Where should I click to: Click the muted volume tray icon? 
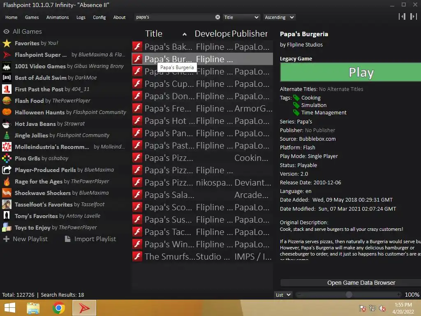pyautogui.click(x=382, y=308)
